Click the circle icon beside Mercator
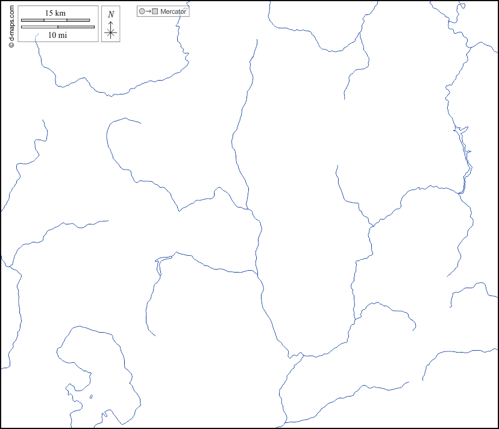Viewport: 499px width, 429px height. click(142, 11)
